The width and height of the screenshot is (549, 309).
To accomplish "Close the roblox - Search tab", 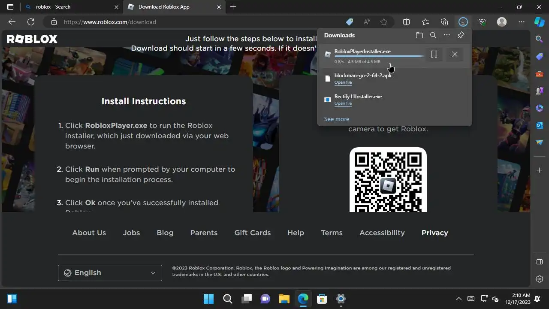I will coord(116,7).
